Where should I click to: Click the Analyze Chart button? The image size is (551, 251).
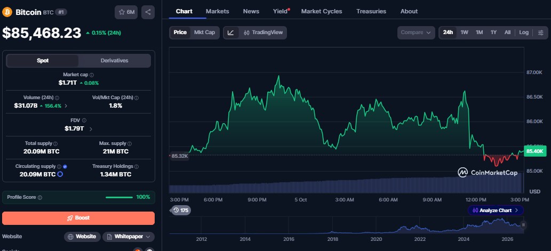pyautogui.click(x=496, y=210)
